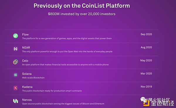Click the Aug 2020 date label
This screenshot has width=176, height=108.
(146, 47)
